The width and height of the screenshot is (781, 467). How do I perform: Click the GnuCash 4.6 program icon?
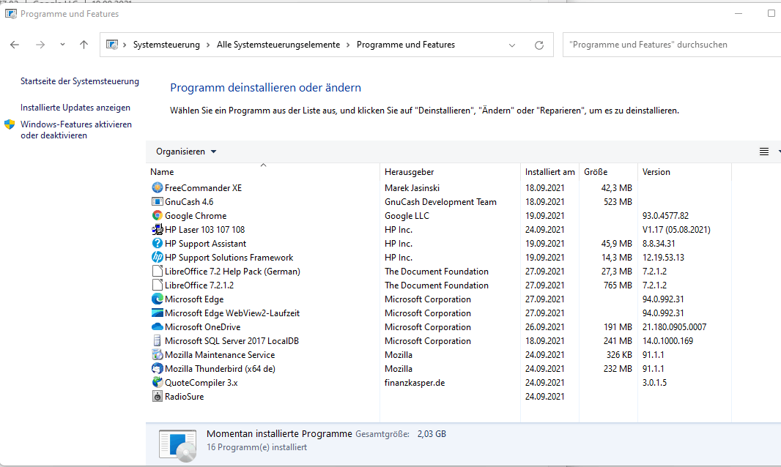tap(158, 201)
